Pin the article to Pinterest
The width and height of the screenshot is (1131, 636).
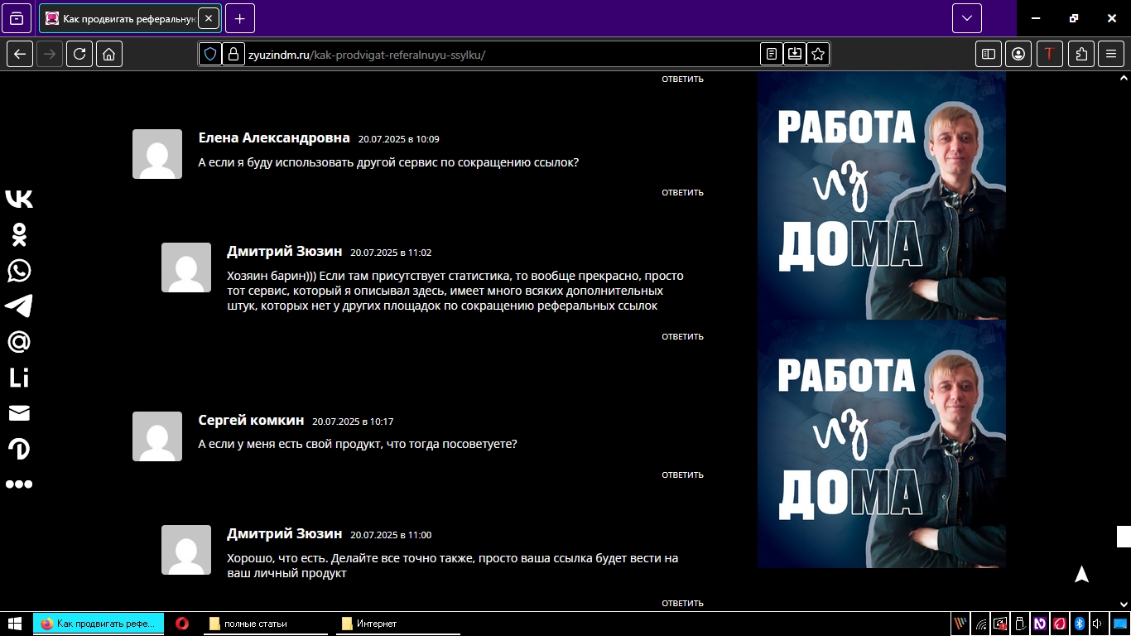19,449
